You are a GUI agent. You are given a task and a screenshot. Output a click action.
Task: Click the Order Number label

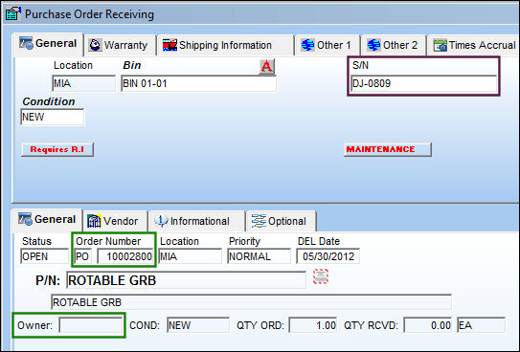(x=108, y=241)
